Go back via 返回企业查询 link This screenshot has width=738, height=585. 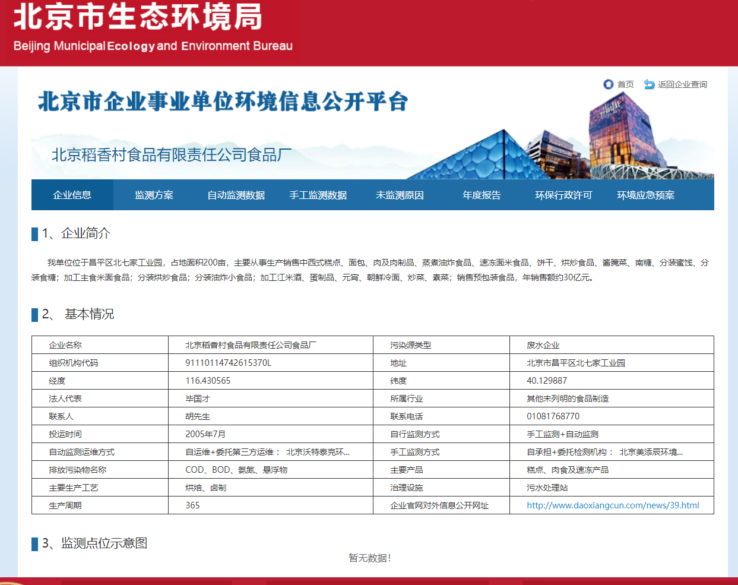(x=682, y=84)
